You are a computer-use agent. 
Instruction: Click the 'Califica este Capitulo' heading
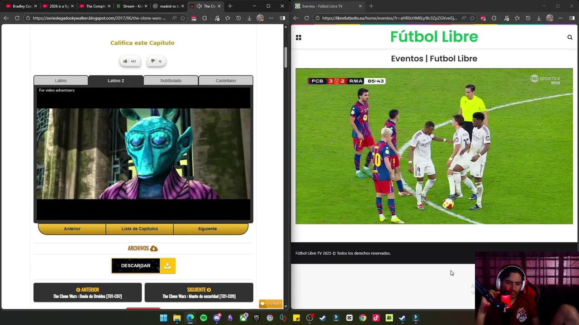(142, 43)
